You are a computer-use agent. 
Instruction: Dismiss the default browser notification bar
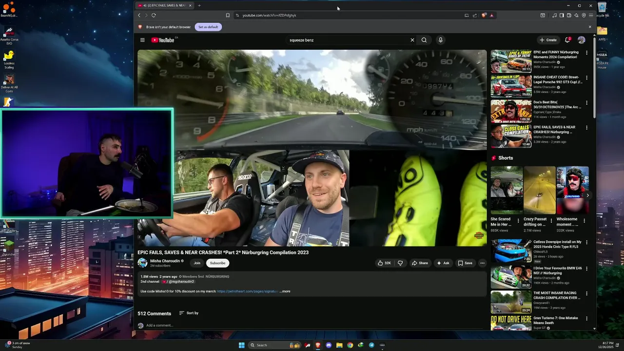[590, 27]
